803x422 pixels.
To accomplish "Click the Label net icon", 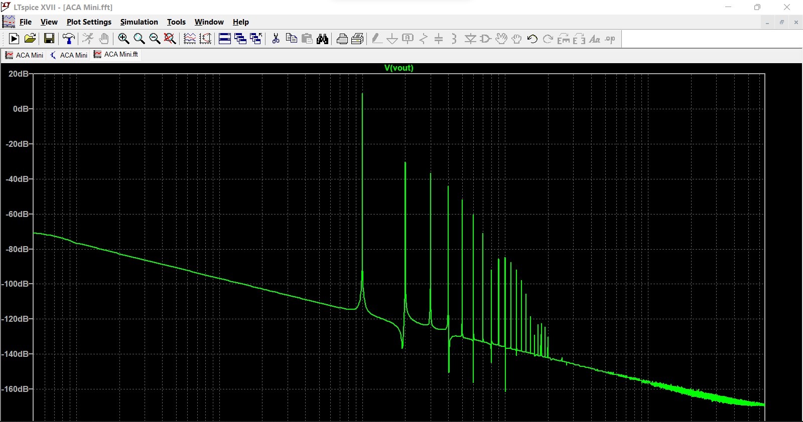I will point(408,39).
